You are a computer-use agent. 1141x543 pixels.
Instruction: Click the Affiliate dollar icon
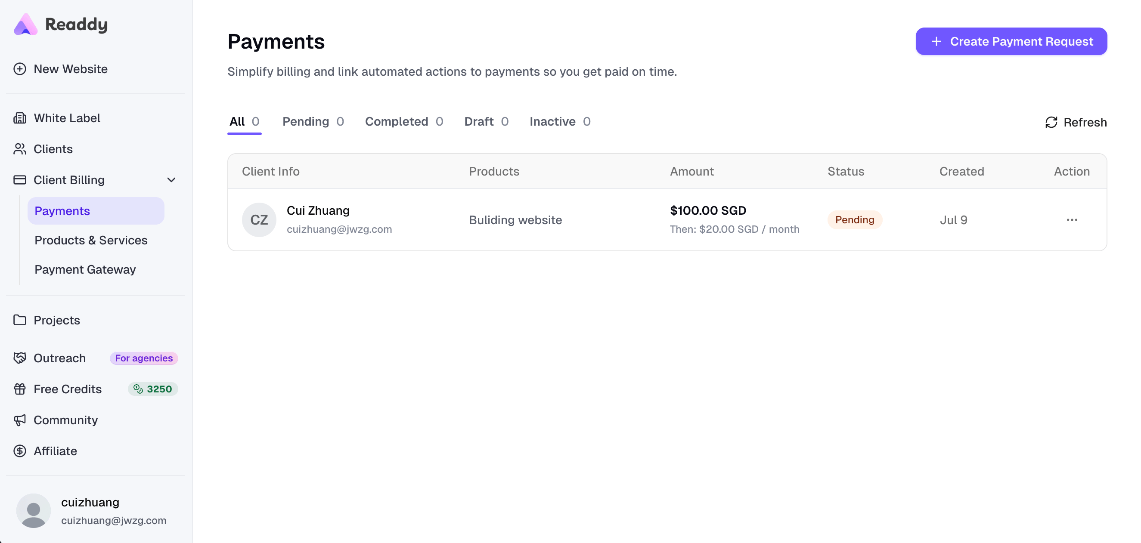[19, 451]
